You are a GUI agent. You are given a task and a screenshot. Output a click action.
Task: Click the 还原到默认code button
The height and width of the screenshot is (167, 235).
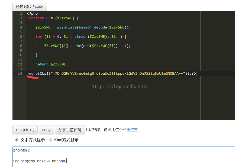pos(30,7)
